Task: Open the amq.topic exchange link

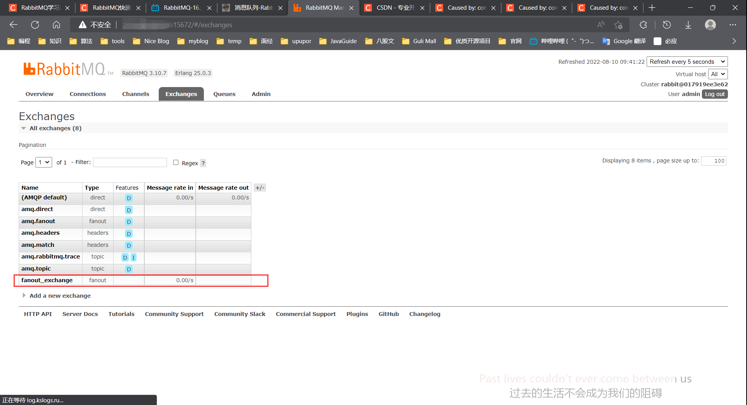Action: coord(36,269)
